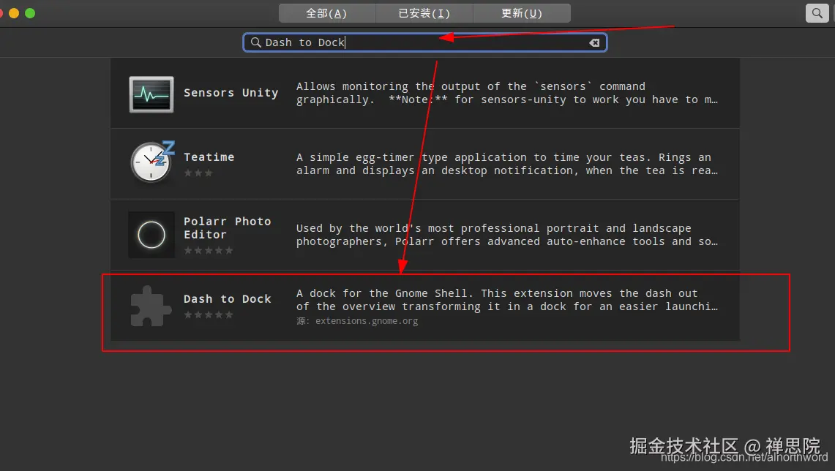Clear the search field text
Screen dimensions: 835x471
coord(594,42)
